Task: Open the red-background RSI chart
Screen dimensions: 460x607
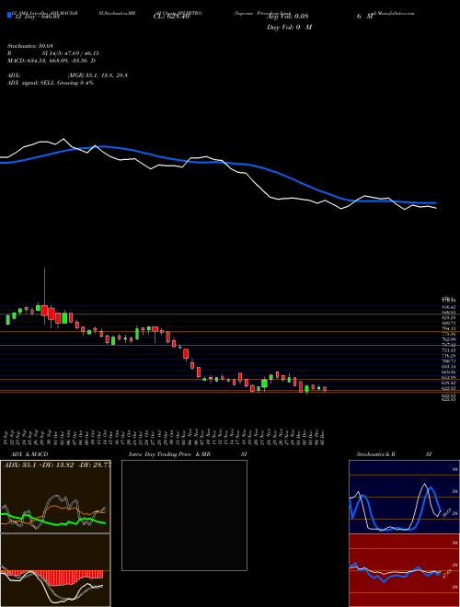Action: [x=404, y=570]
